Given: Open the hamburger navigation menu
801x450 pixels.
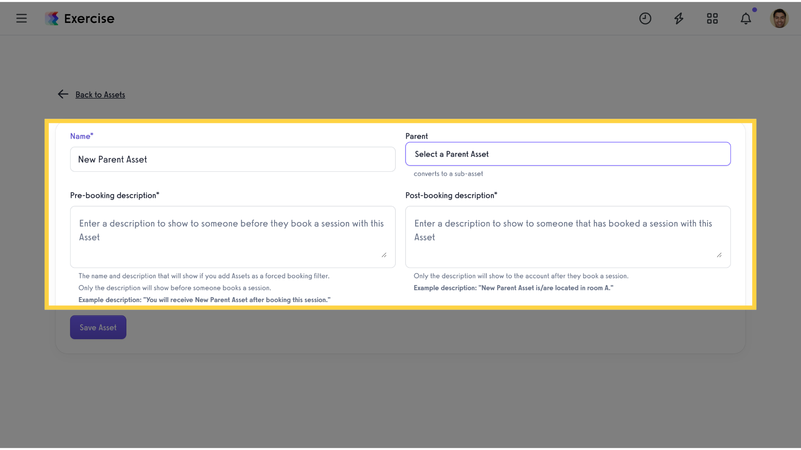Looking at the screenshot, I should [x=21, y=18].
